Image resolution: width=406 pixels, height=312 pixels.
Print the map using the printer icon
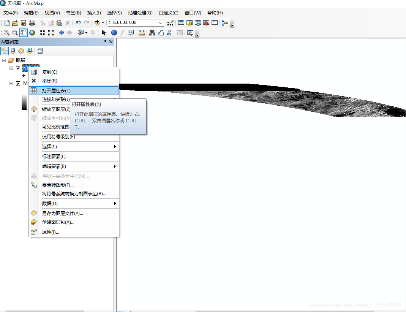[32, 23]
